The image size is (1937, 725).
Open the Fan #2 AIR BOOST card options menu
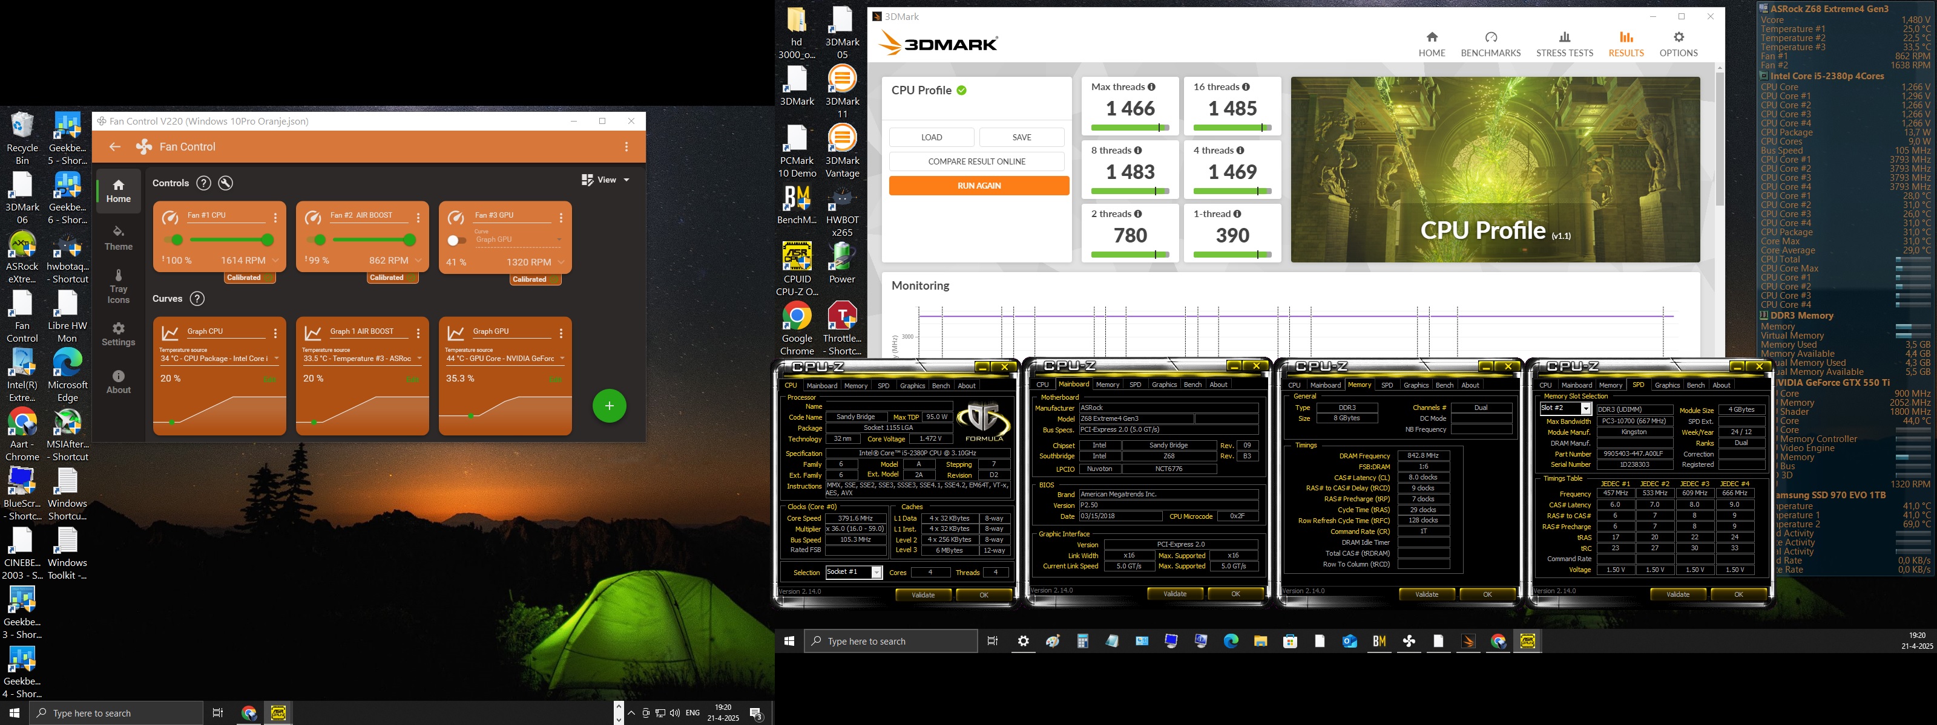click(419, 217)
